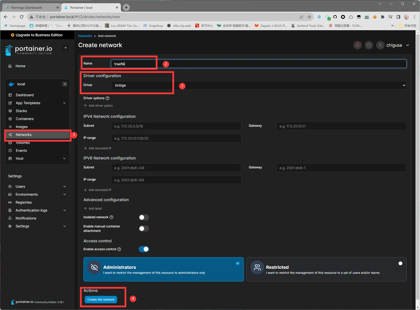Click the Create the network button
Viewport: 420px width, 310px height.
(x=101, y=299)
